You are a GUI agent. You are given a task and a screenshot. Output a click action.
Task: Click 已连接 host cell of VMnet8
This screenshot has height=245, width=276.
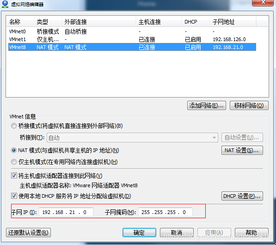(147, 47)
